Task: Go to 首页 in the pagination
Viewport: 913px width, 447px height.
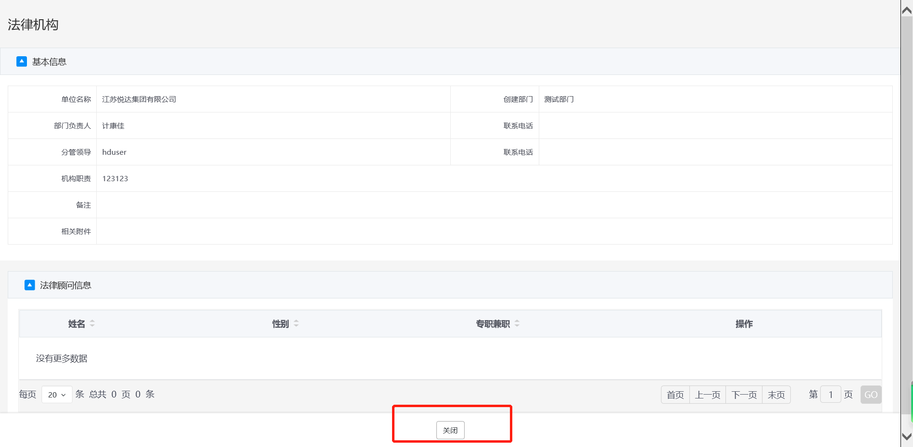Action: (x=675, y=395)
